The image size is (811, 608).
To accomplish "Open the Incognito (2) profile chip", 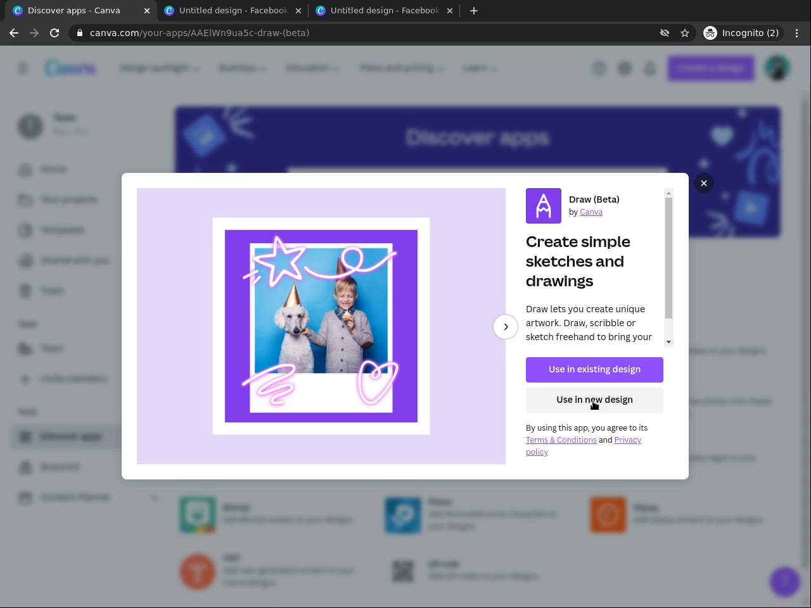I will coord(743,33).
